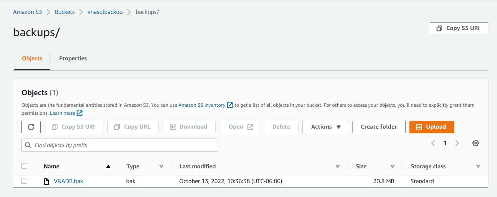Click the Copy URL icon

point(118,127)
